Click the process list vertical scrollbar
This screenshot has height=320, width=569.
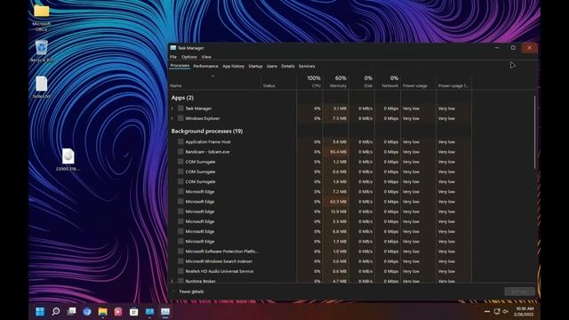pyautogui.click(x=534, y=132)
